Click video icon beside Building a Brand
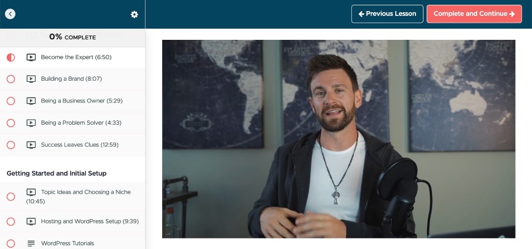 coord(31,79)
